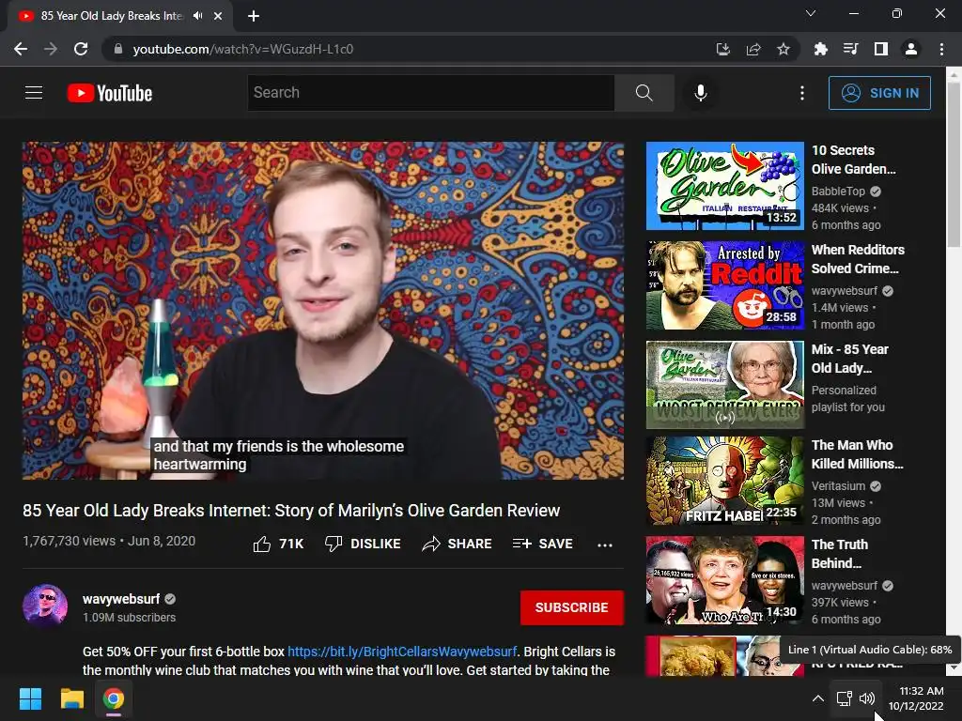Screen dimensions: 962x721
Task: Reload the page
Action: pyautogui.click(x=81, y=49)
